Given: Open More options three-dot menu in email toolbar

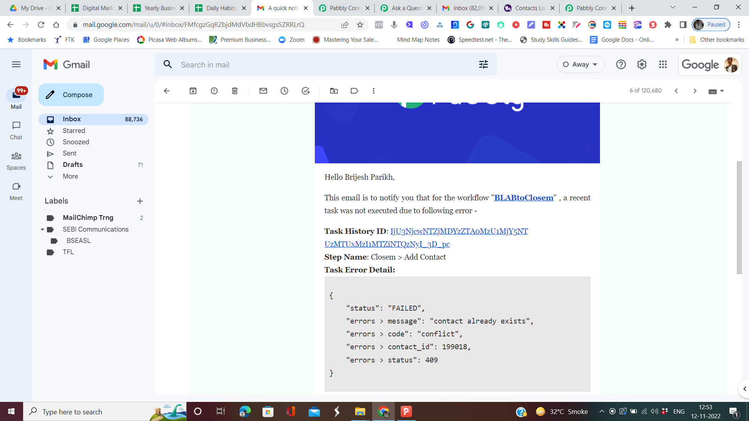Looking at the screenshot, I should [x=374, y=91].
